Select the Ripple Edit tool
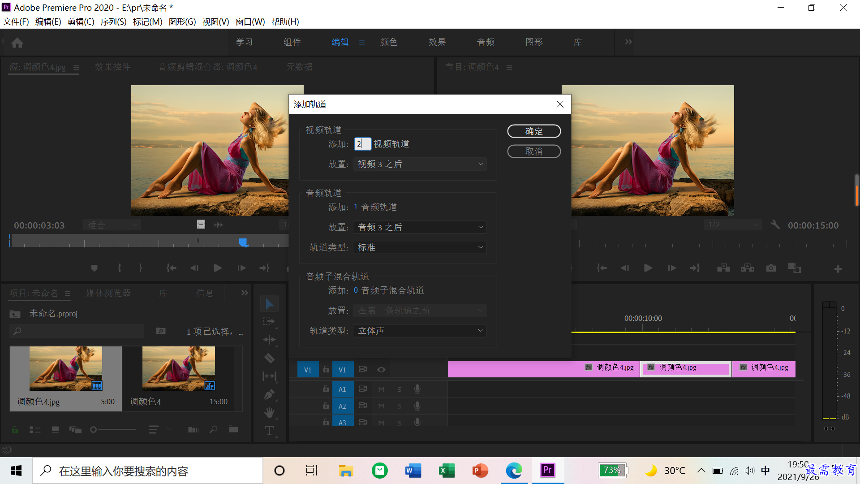This screenshot has width=860, height=484. point(269,340)
